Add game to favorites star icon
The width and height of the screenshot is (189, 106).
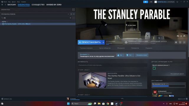click(x=184, y=42)
